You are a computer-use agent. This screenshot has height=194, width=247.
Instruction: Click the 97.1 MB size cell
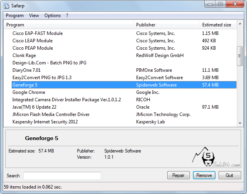pyautogui.click(x=210, y=107)
